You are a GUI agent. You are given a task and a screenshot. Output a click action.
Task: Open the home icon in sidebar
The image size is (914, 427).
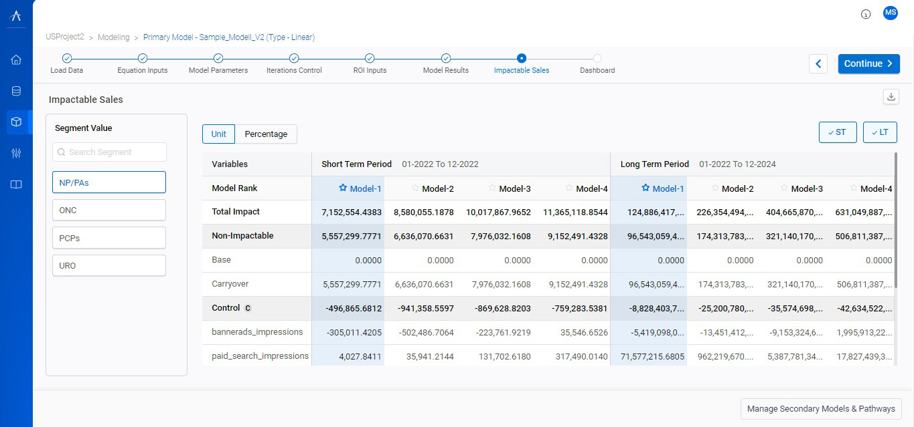tap(16, 60)
